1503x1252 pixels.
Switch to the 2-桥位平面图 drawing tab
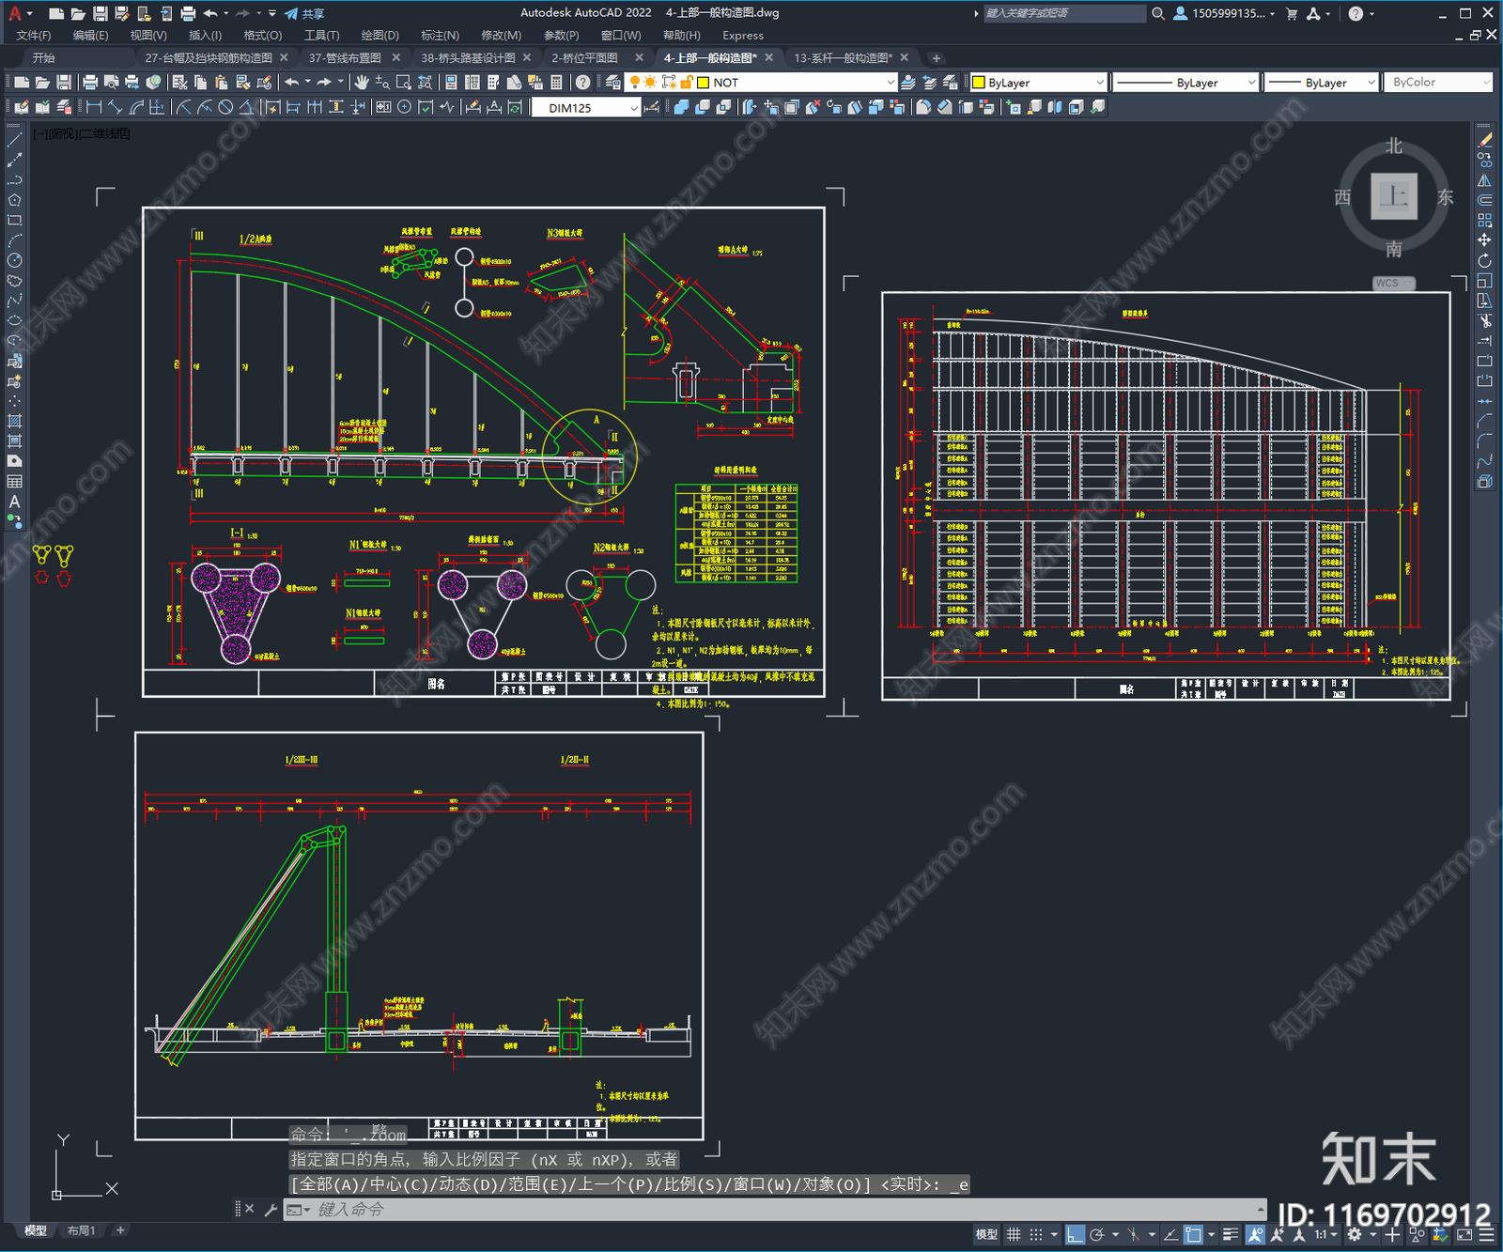584,58
